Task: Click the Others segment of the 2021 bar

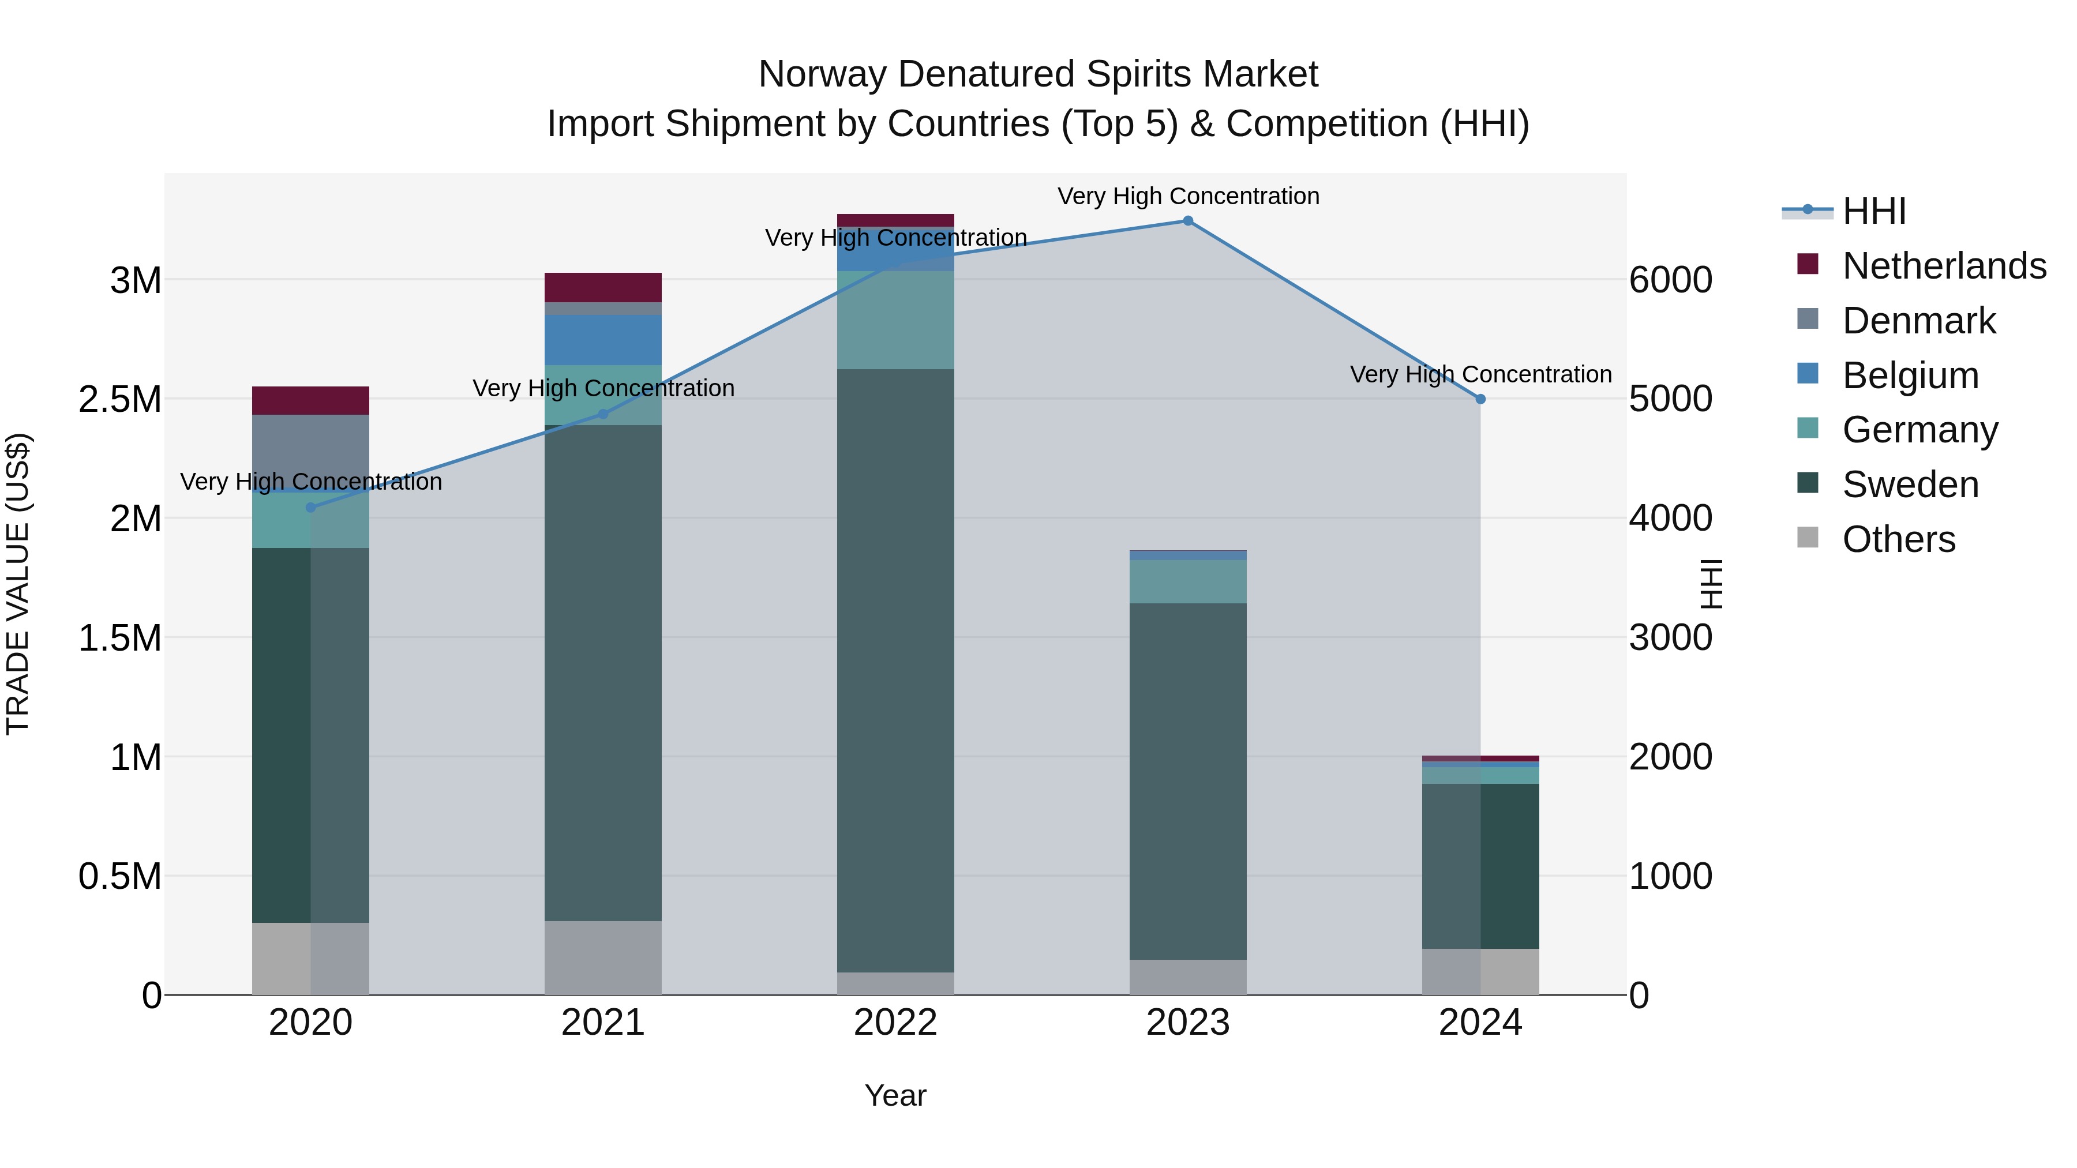Action: [x=603, y=957]
